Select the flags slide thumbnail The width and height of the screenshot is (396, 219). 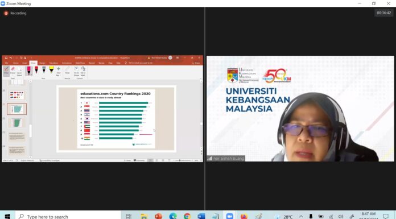pyautogui.click(x=16, y=95)
